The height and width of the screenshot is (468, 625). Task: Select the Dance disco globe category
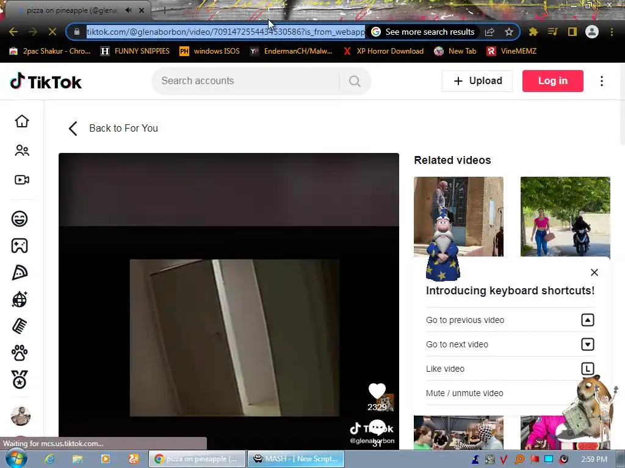coord(20,299)
